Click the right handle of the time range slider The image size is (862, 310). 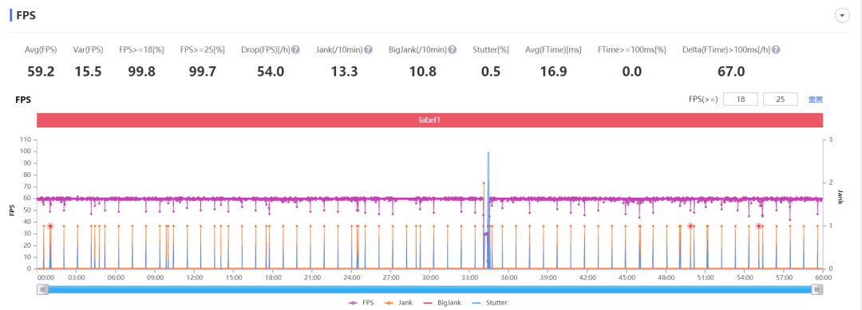[x=817, y=290]
